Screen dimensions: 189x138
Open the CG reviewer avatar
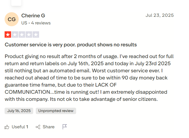(x=12, y=19)
